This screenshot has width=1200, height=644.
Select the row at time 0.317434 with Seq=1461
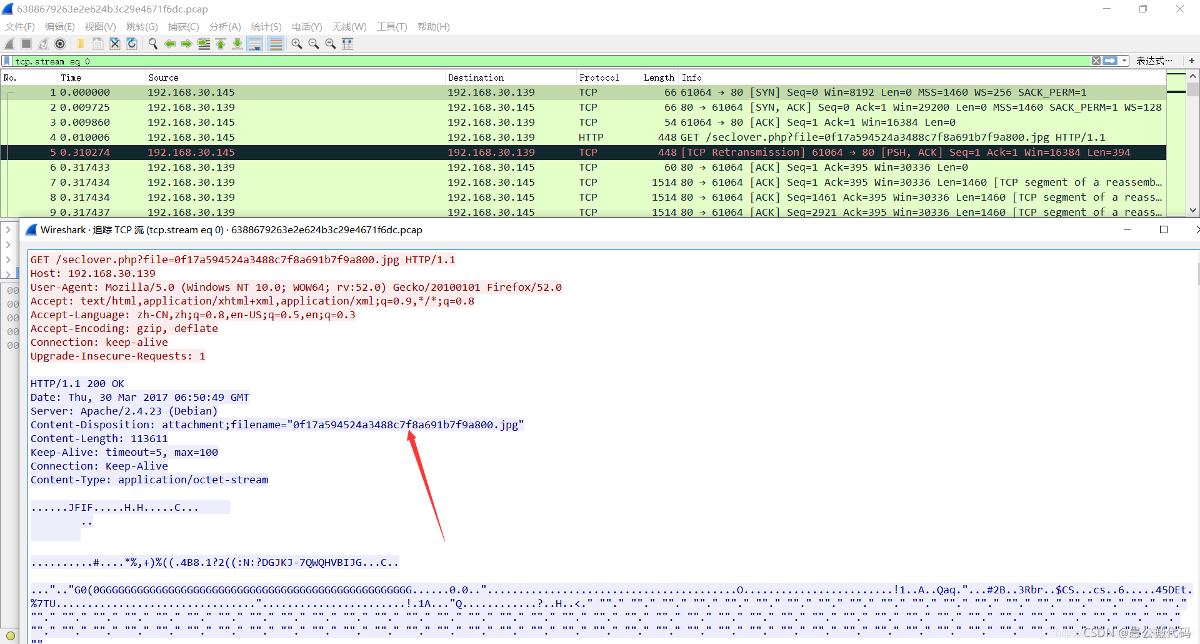pos(583,198)
